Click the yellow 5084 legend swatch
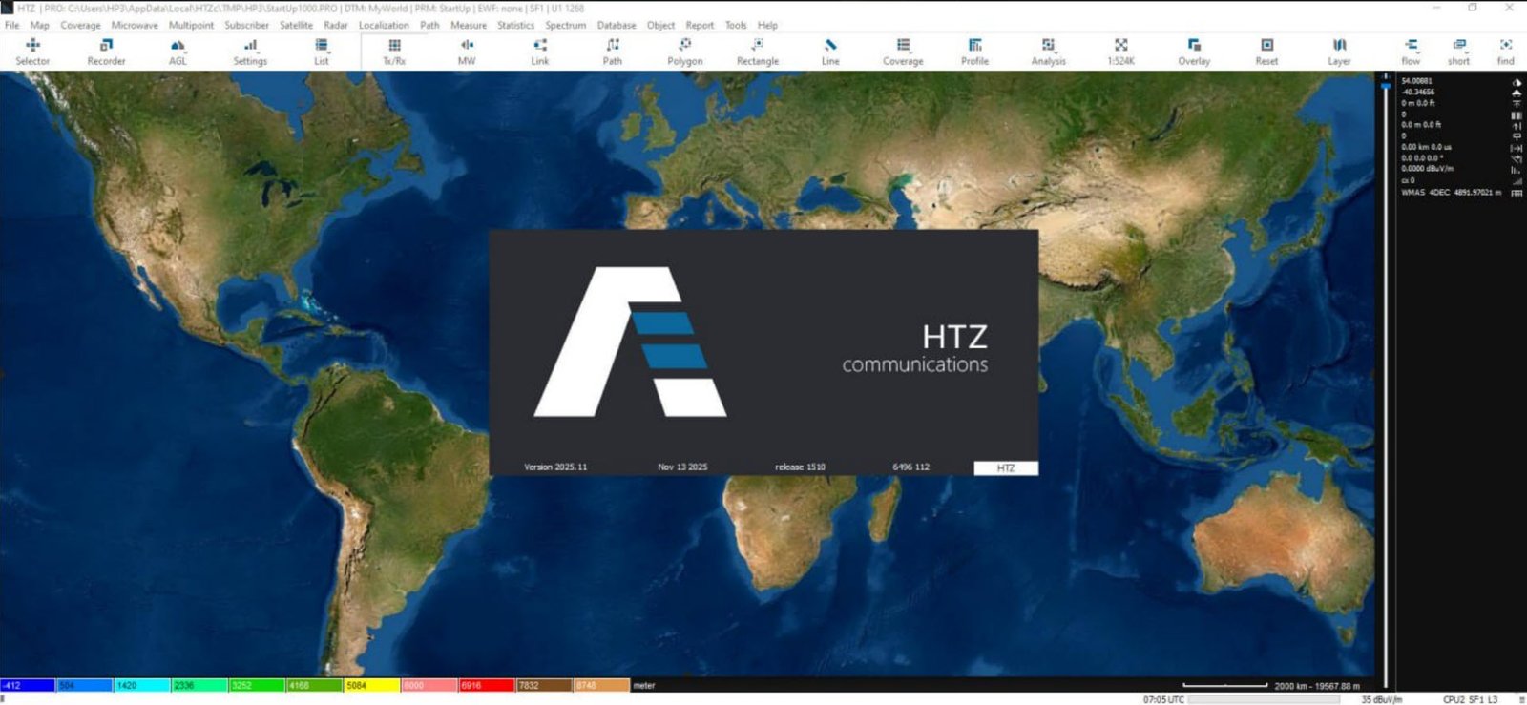Viewport: 1527px width, 705px height. coord(371,685)
